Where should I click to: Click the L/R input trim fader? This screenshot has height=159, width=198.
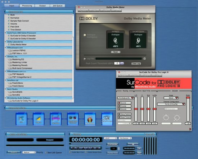click(136, 109)
